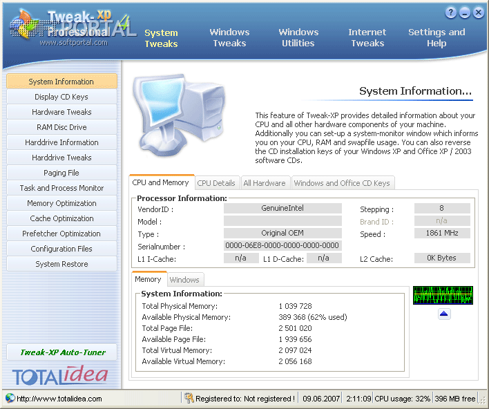This screenshot has height=409, width=489.
Task: Select System Information in sidebar
Action: pos(61,81)
